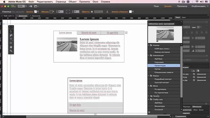Click the text color (Цвет) swatch
The image size is (210, 118).
(198, 27)
